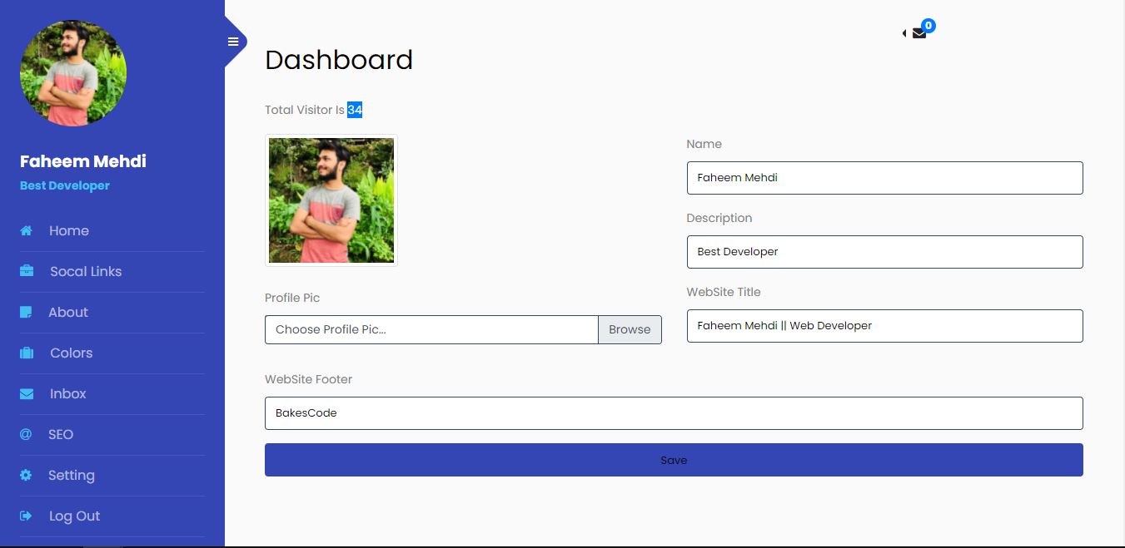
Task: Click the Socal Links briefcase icon
Action: click(x=26, y=271)
